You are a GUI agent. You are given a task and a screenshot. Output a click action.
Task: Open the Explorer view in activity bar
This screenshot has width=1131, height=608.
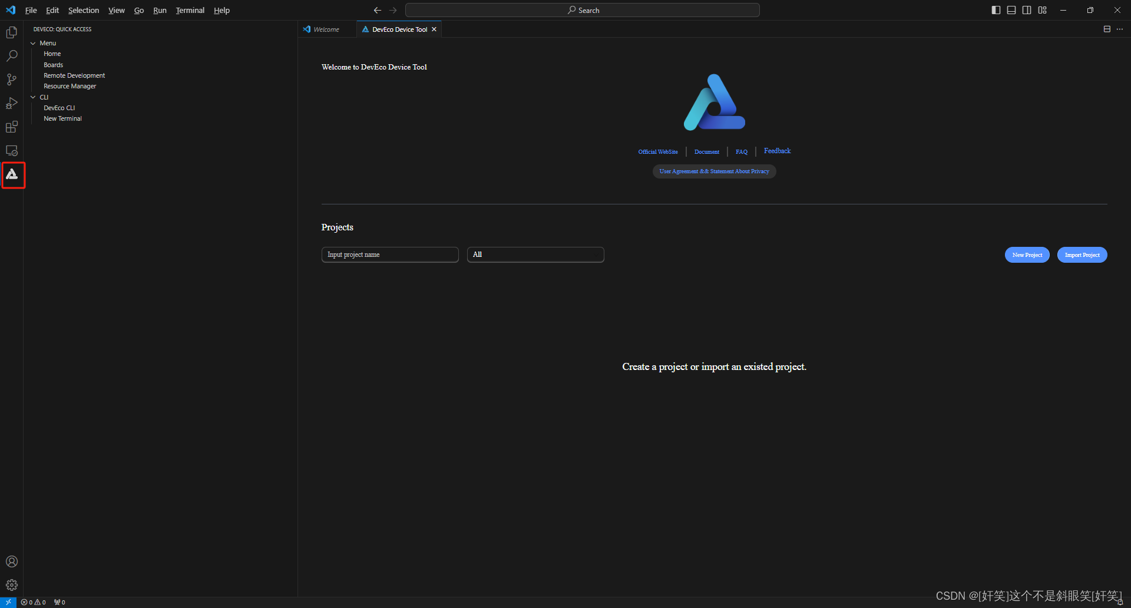(x=12, y=32)
